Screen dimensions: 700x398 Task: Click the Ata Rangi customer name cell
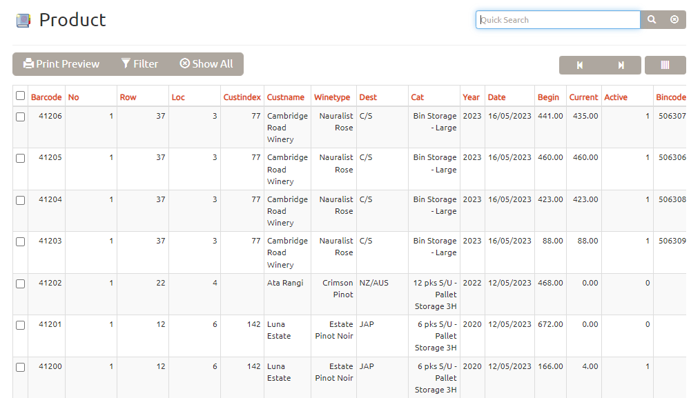coord(285,283)
